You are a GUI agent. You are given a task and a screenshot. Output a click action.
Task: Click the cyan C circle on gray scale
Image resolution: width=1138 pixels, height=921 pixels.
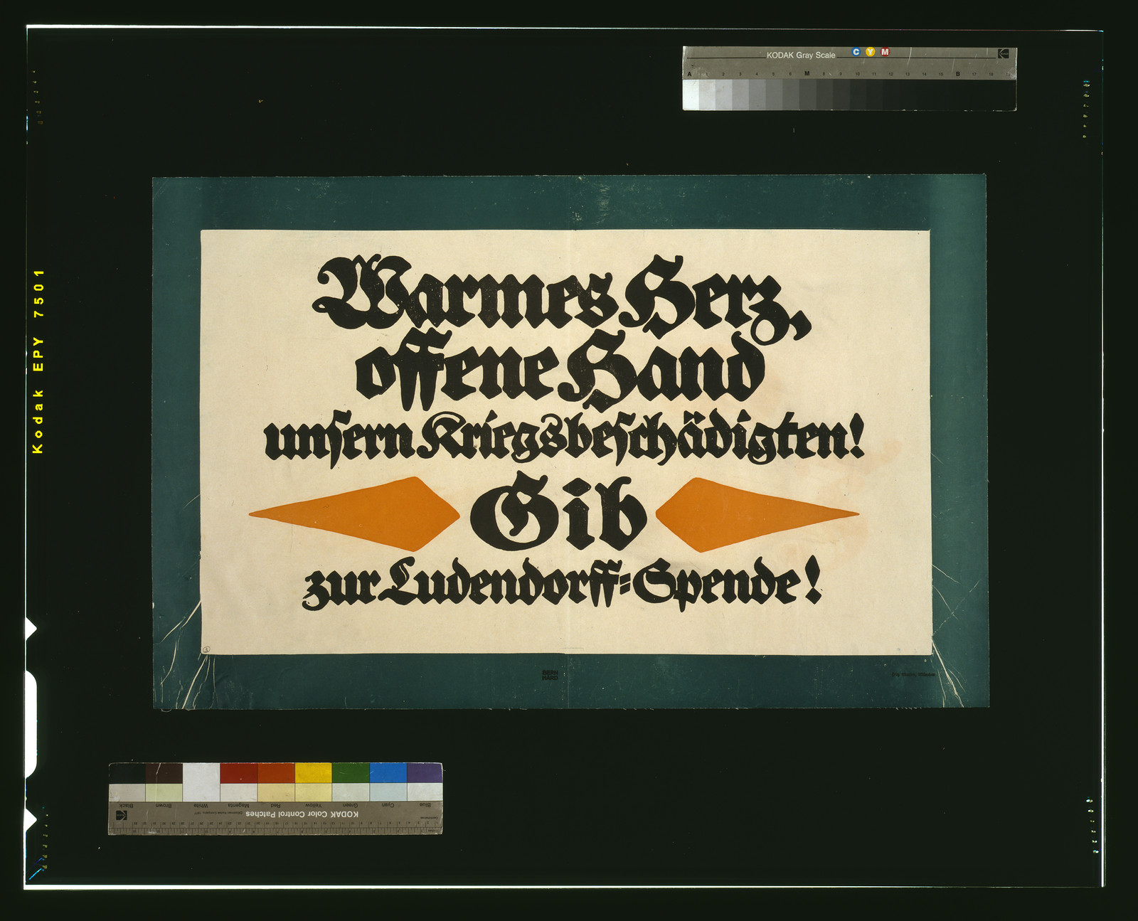click(856, 52)
